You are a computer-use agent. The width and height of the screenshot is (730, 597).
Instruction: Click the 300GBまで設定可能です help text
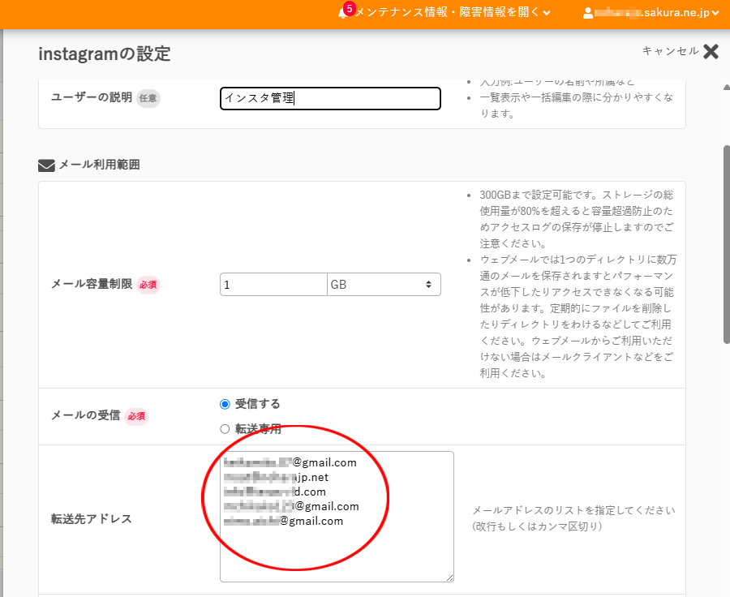click(x=577, y=219)
